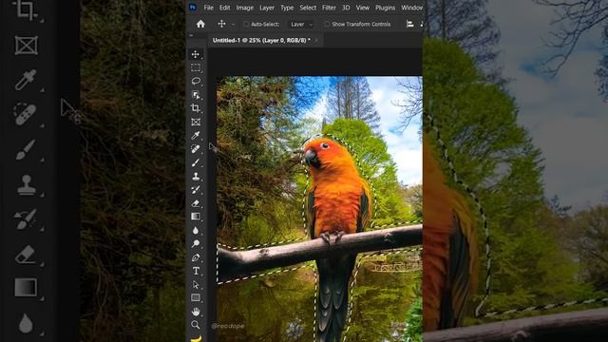The width and height of the screenshot is (608, 342).
Task: Select the Eyedropper tool in the center toolbar
Action: 196,135
